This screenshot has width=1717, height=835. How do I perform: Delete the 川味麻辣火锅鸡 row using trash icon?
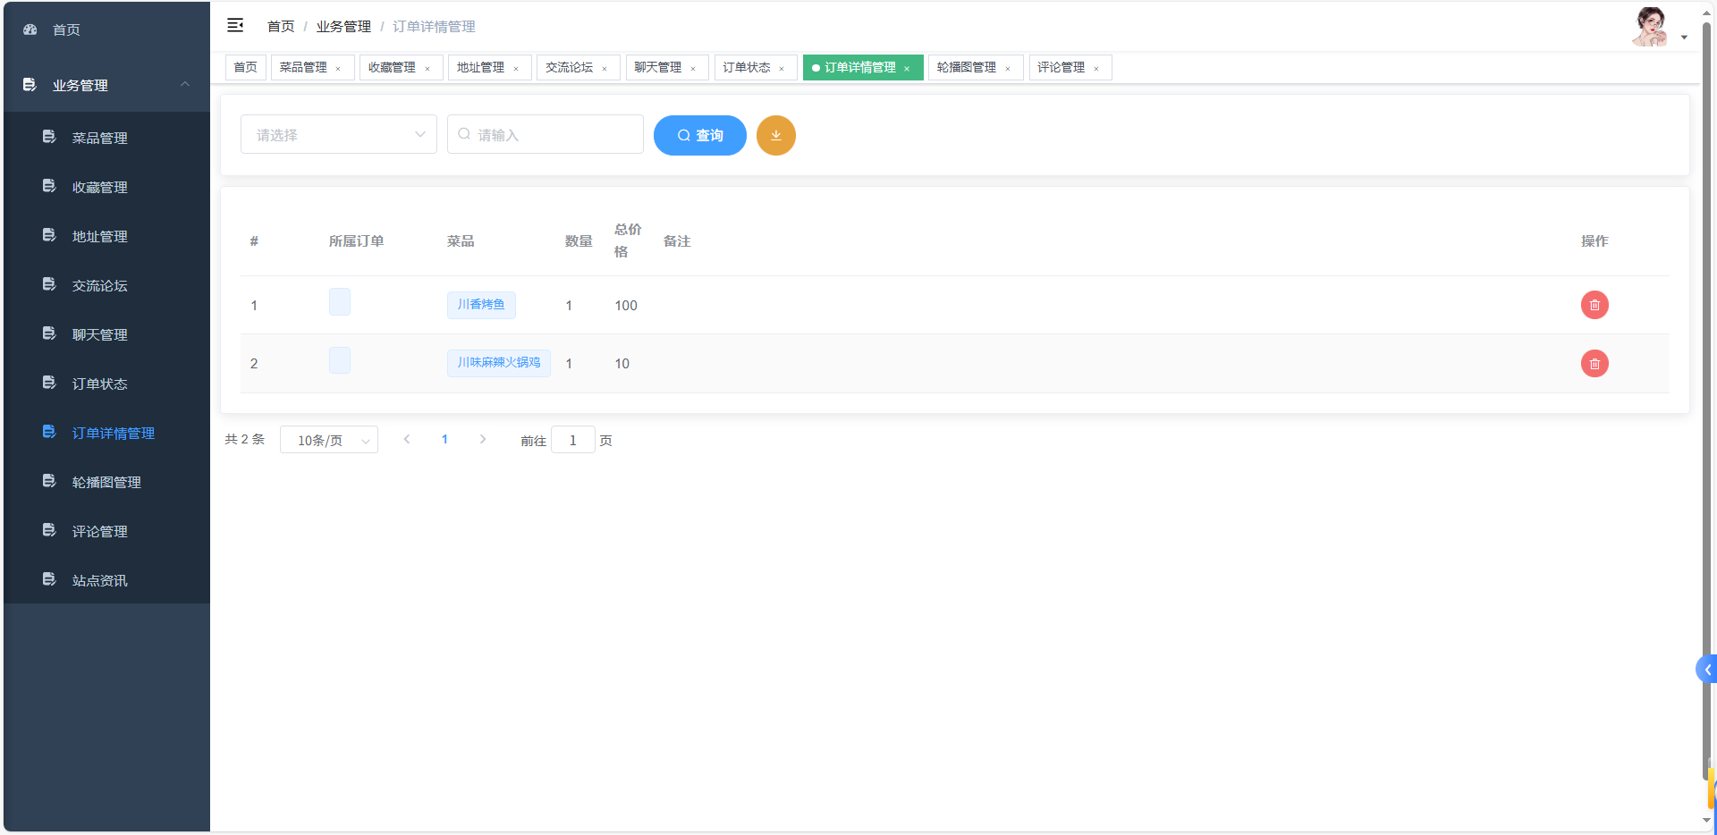[x=1594, y=364]
